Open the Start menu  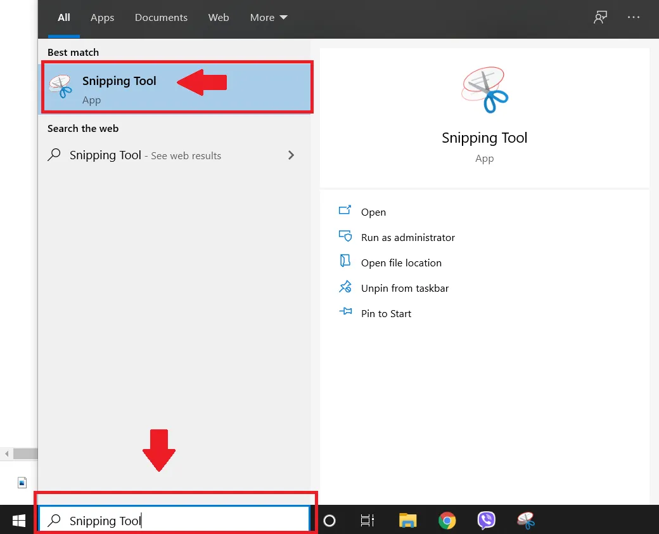[x=18, y=520]
